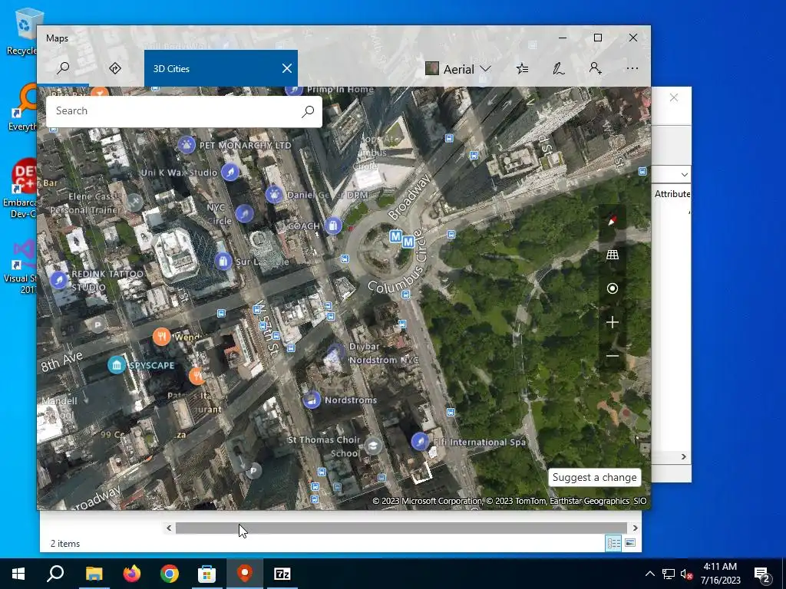Expand the Aerial map view dropdown
Screen dimensions: 786x589
458,68
